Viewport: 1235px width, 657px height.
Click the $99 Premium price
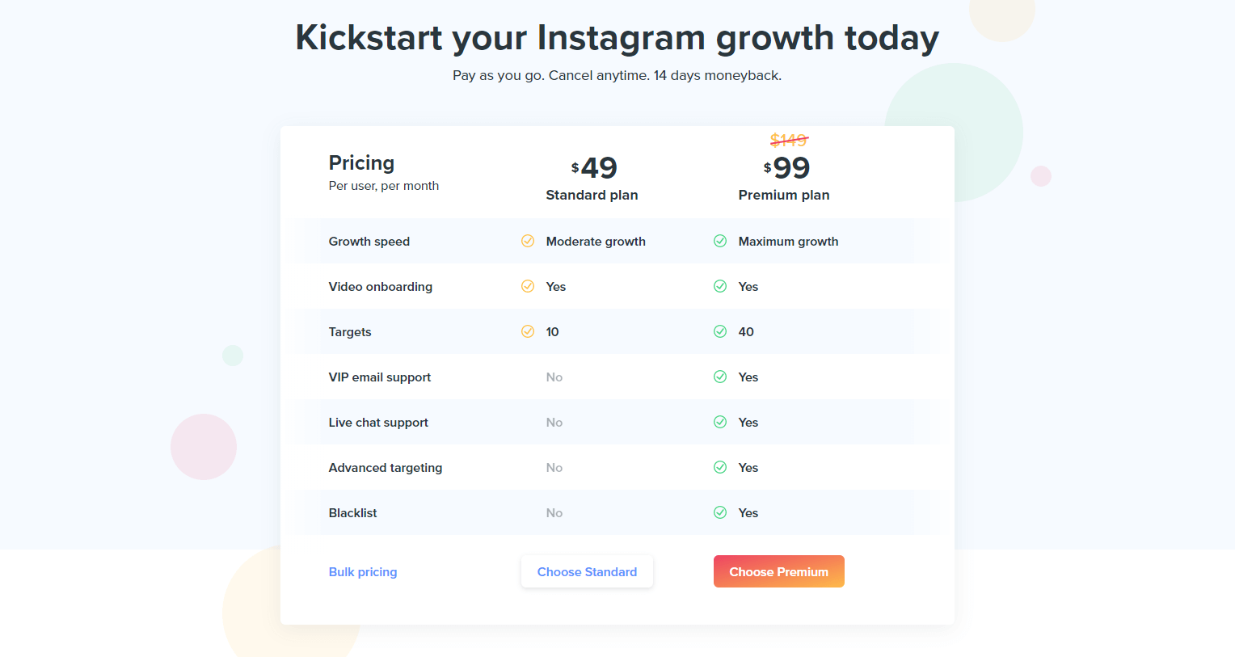(x=787, y=168)
